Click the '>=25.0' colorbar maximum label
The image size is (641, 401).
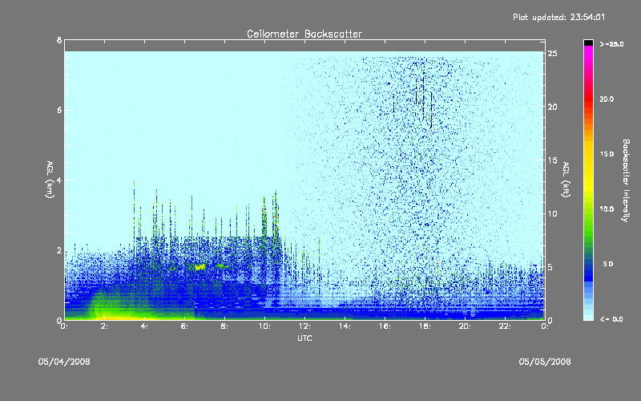click(611, 44)
